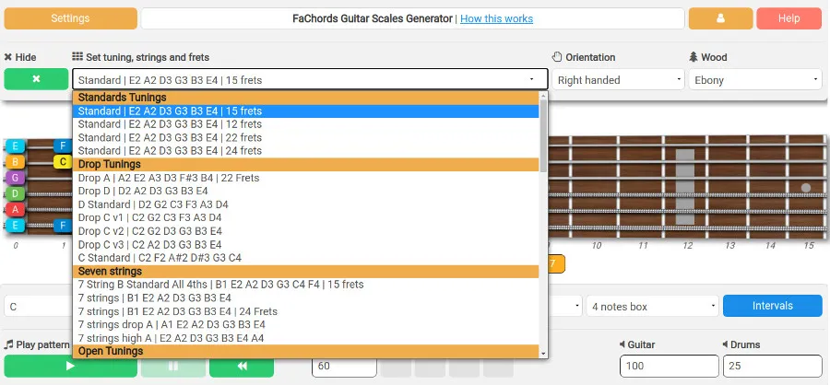Image resolution: width=830 pixels, height=385 pixels.
Task: Click the open A string note marker
Action: pyautogui.click(x=16, y=209)
